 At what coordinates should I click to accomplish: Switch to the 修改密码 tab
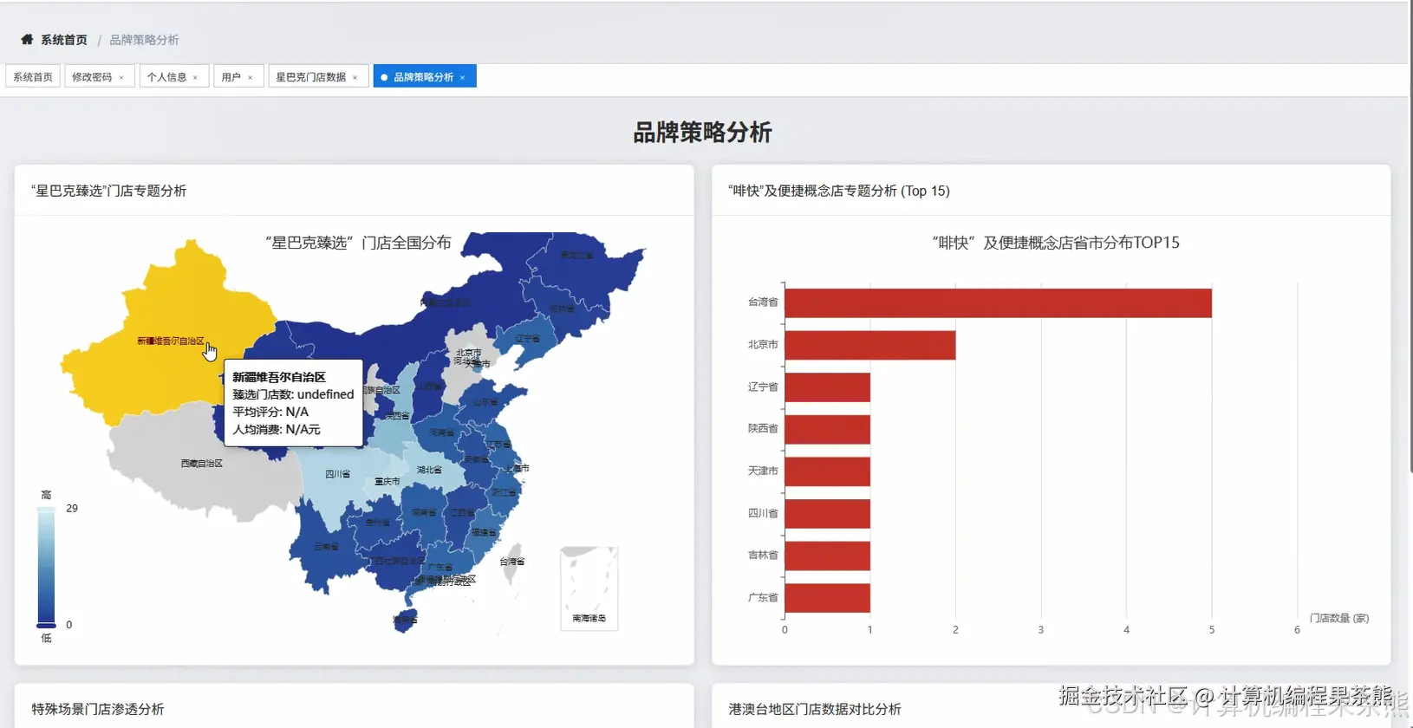[92, 77]
